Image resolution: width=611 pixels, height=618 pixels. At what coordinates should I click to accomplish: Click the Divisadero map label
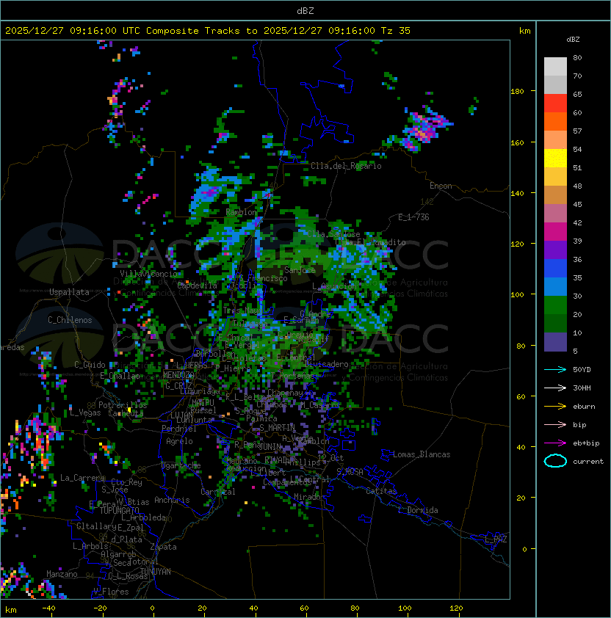coord(327,364)
